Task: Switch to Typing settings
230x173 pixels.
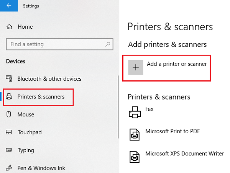Action: [26, 150]
